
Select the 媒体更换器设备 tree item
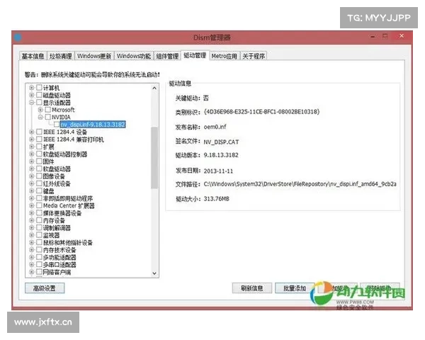click(x=62, y=212)
